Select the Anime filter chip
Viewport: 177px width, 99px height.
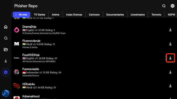[56, 15]
